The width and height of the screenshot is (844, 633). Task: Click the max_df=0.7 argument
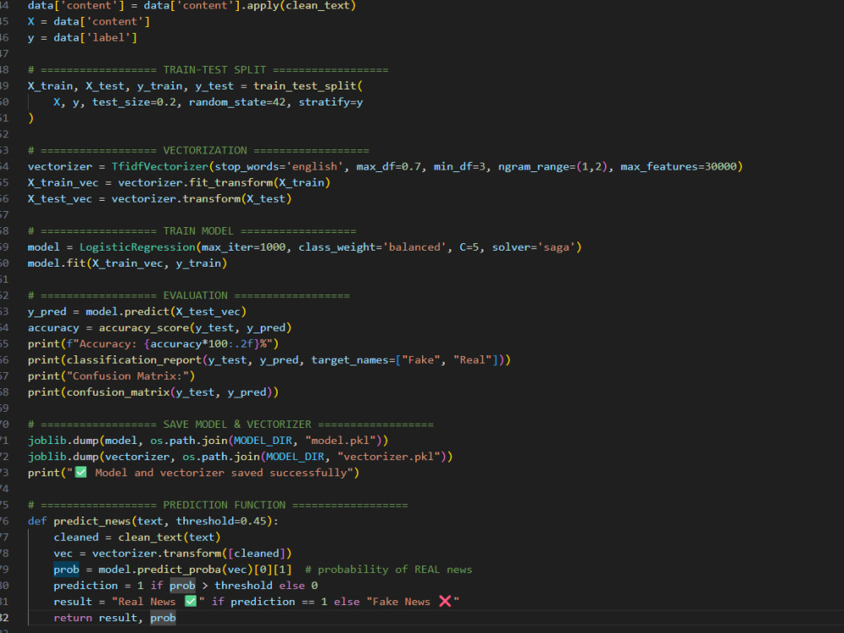388,167
